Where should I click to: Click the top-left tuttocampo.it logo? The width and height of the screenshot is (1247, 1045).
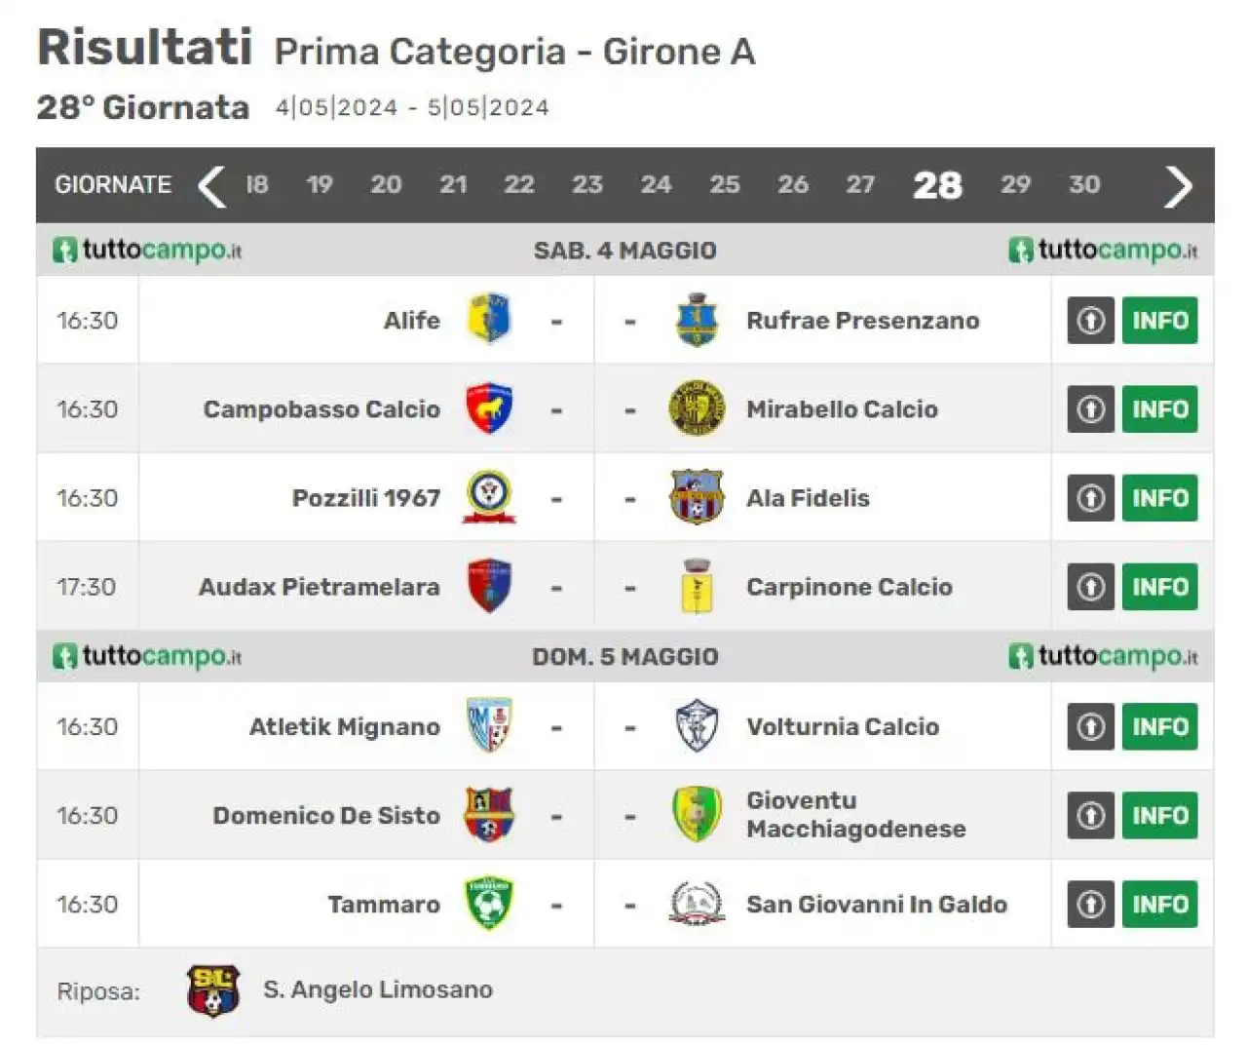coord(147,251)
